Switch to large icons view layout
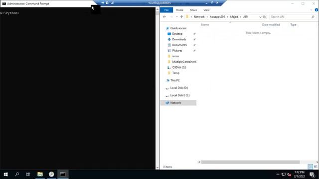The height and width of the screenshot is (179, 319). pos(316,167)
